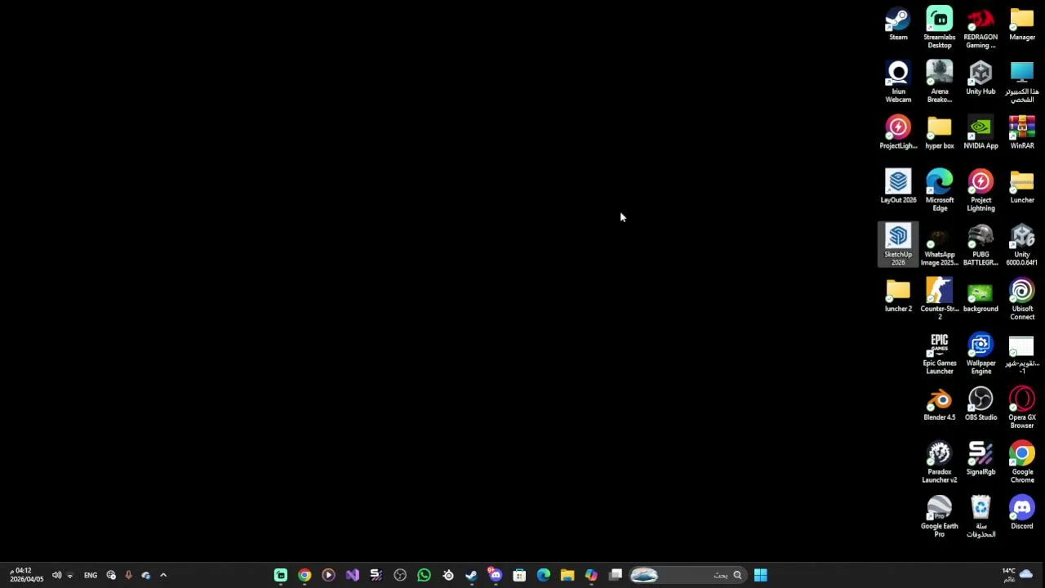This screenshot has height=588, width=1045.
Task: Open SteelSeries app from the taskbar
Action: 448,575
